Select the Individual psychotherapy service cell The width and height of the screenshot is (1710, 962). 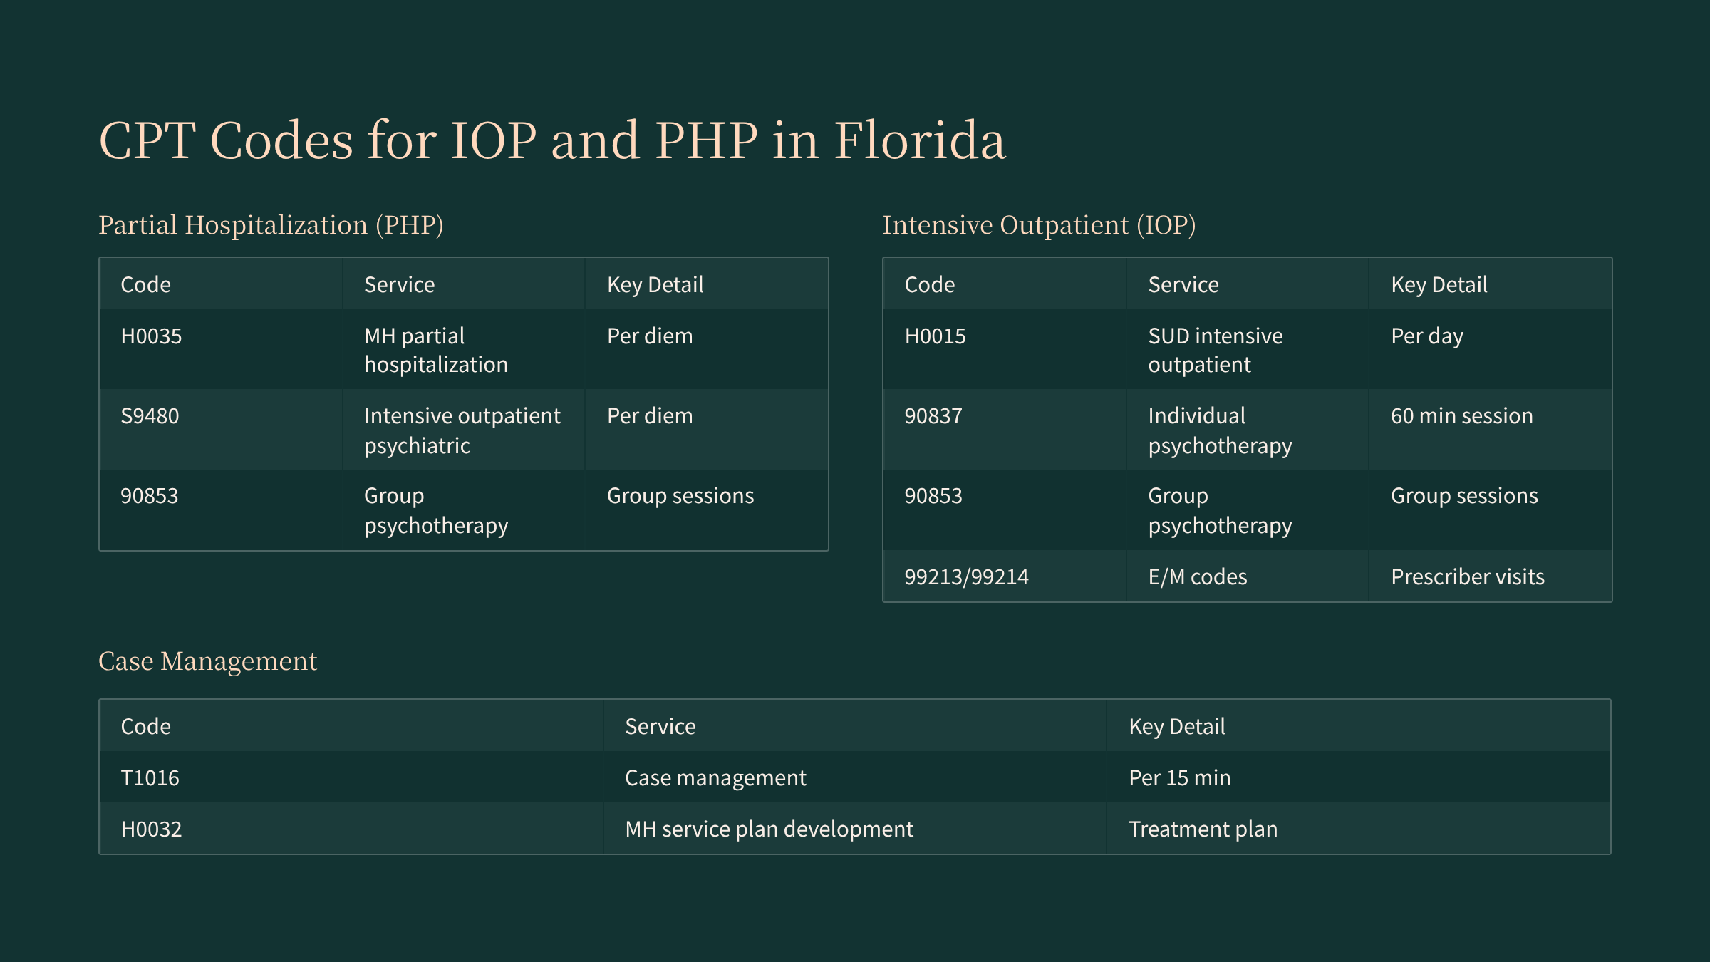(x=1219, y=430)
